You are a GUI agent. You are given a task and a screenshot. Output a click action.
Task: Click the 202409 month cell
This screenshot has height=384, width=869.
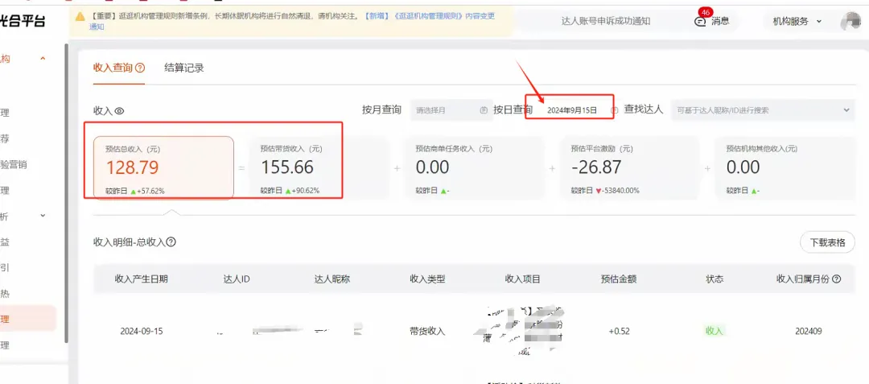point(808,332)
